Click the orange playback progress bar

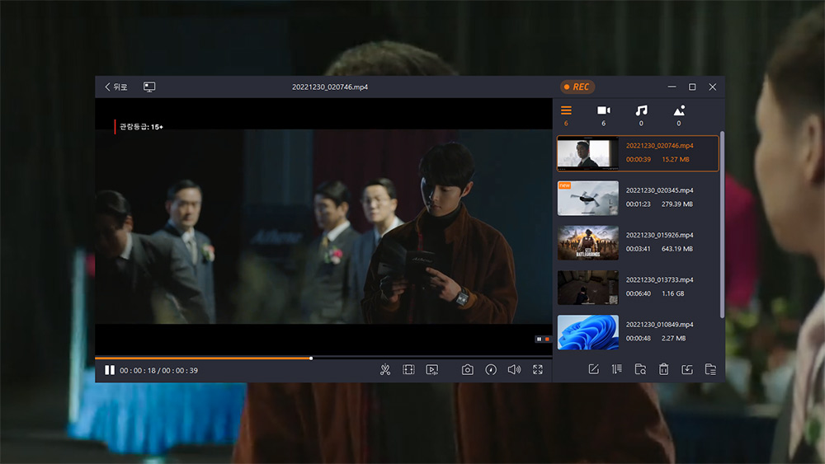[x=203, y=358]
